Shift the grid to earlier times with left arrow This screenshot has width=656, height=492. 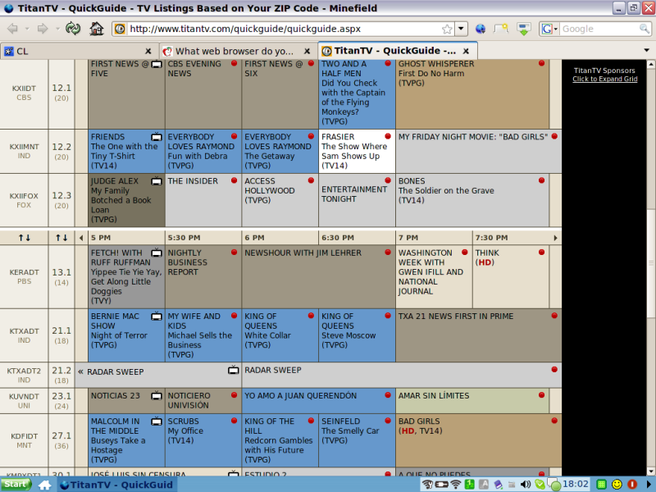point(81,238)
